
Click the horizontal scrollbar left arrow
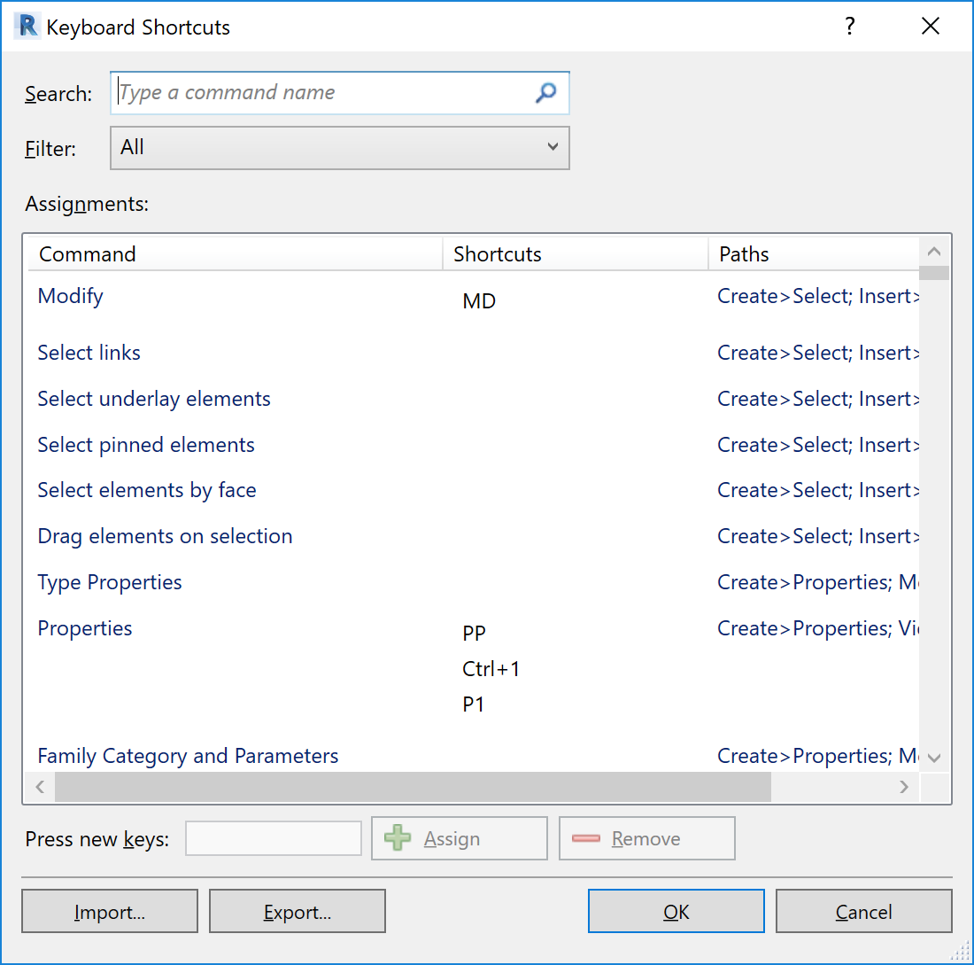[x=41, y=787]
